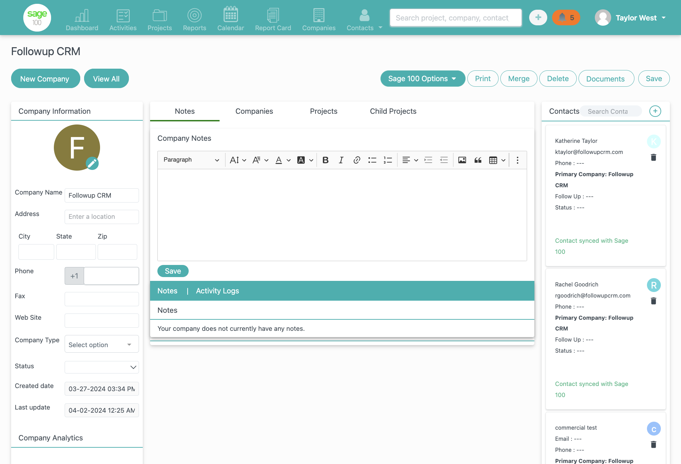Switch to the Child Projects tab

[393, 111]
